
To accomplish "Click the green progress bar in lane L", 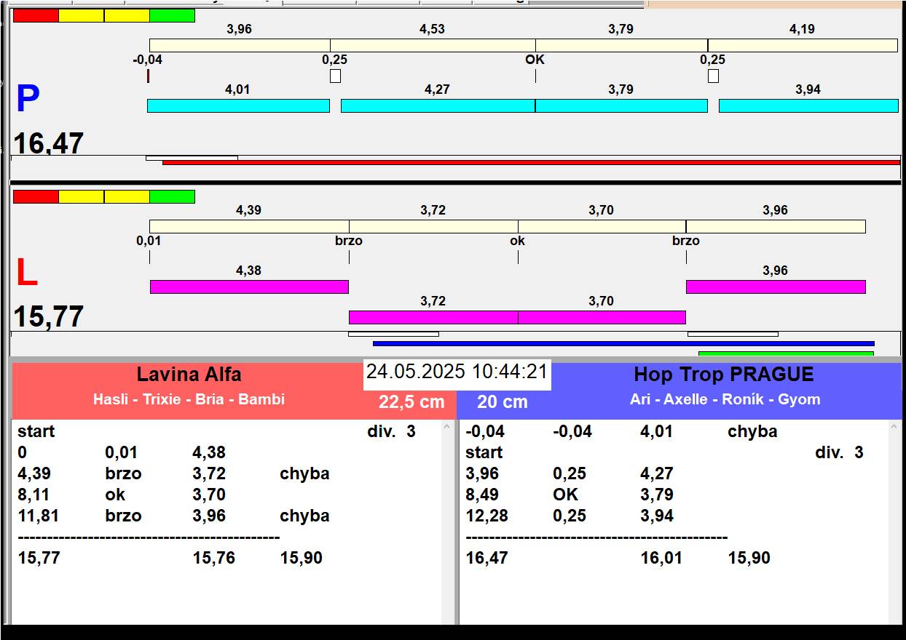I will pos(786,353).
